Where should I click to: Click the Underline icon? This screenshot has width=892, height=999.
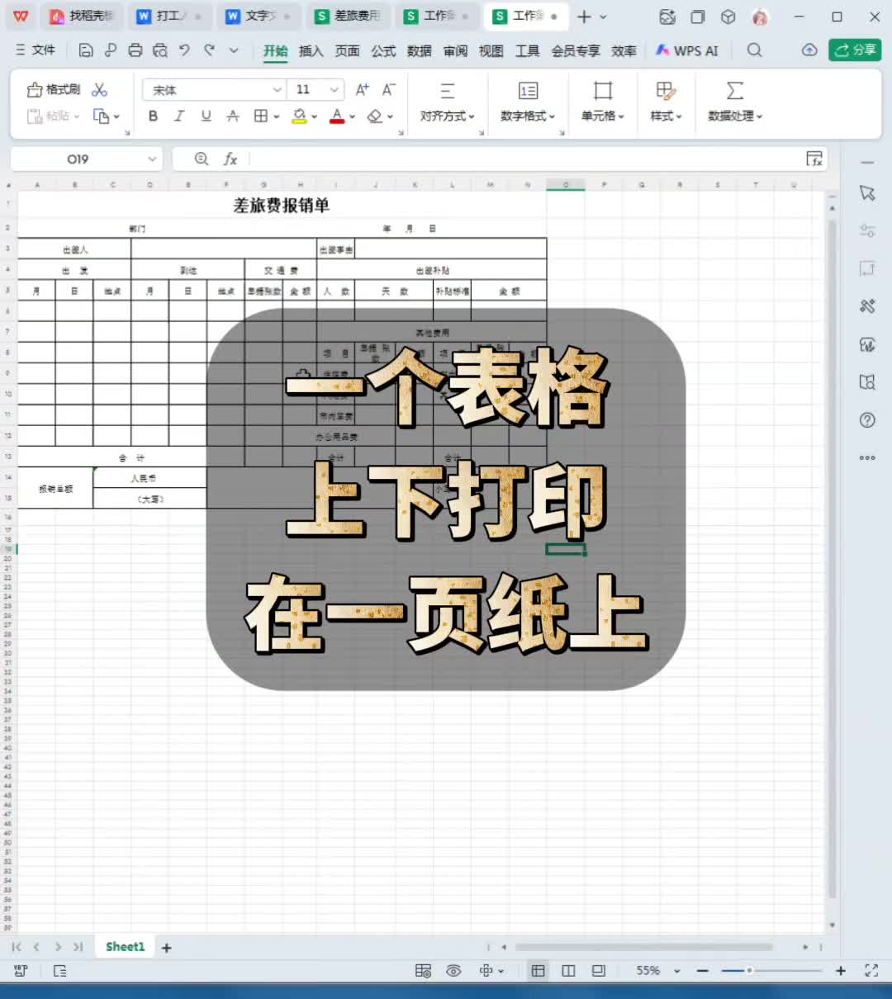[x=206, y=116]
